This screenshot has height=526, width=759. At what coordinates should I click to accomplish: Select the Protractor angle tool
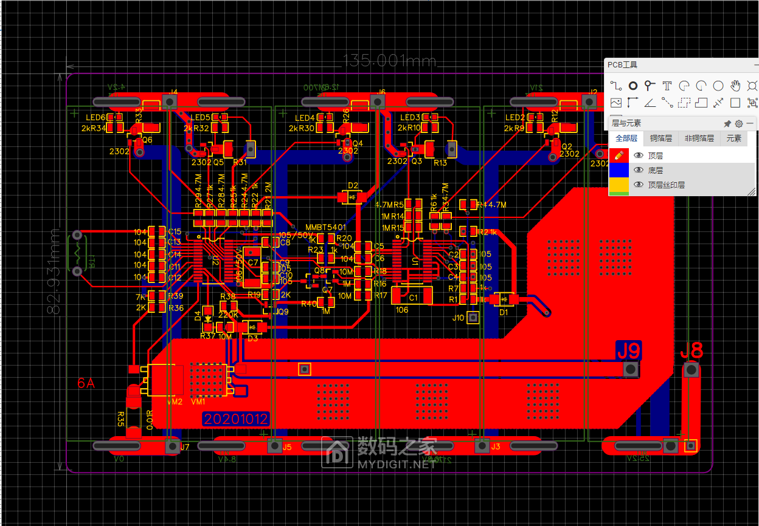650,103
